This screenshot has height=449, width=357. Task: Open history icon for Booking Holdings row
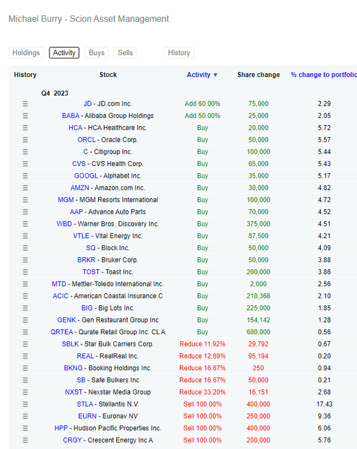click(25, 368)
